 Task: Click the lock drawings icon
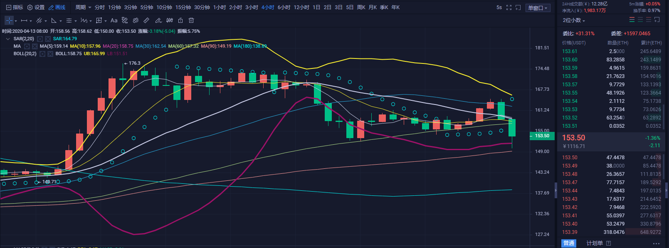pyautogui.click(x=180, y=20)
